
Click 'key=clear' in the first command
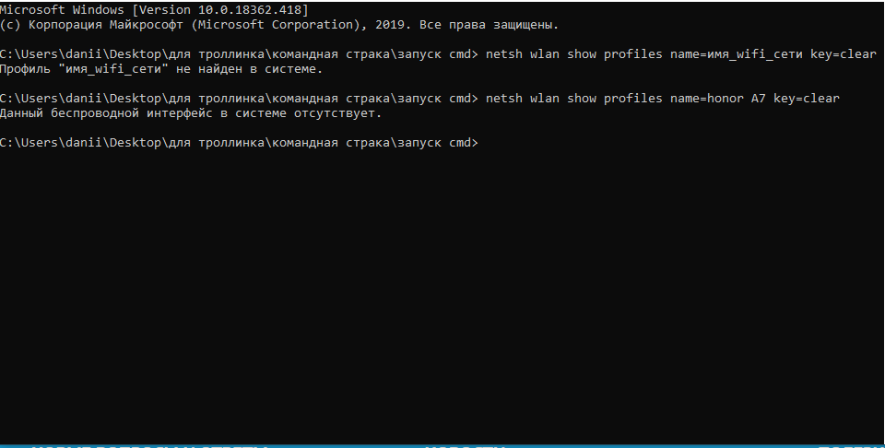(844, 54)
